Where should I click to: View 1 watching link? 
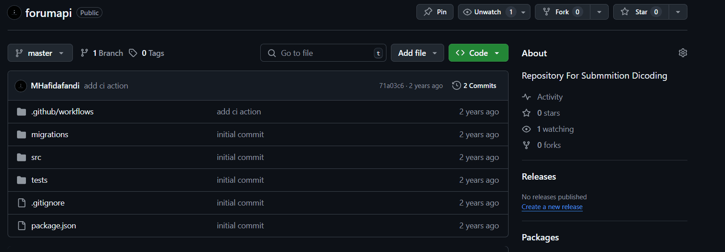tap(555, 129)
